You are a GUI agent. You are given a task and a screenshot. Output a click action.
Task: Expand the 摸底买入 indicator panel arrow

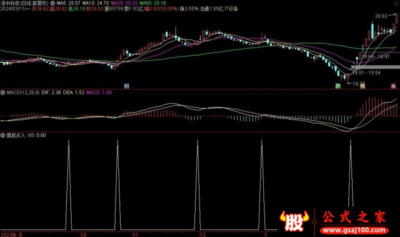pyautogui.click(x=3, y=135)
